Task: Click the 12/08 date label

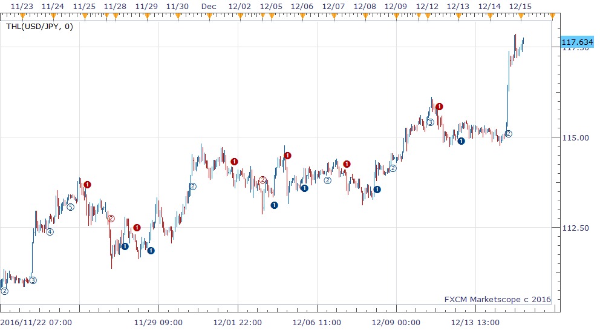Action: (x=365, y=7)
